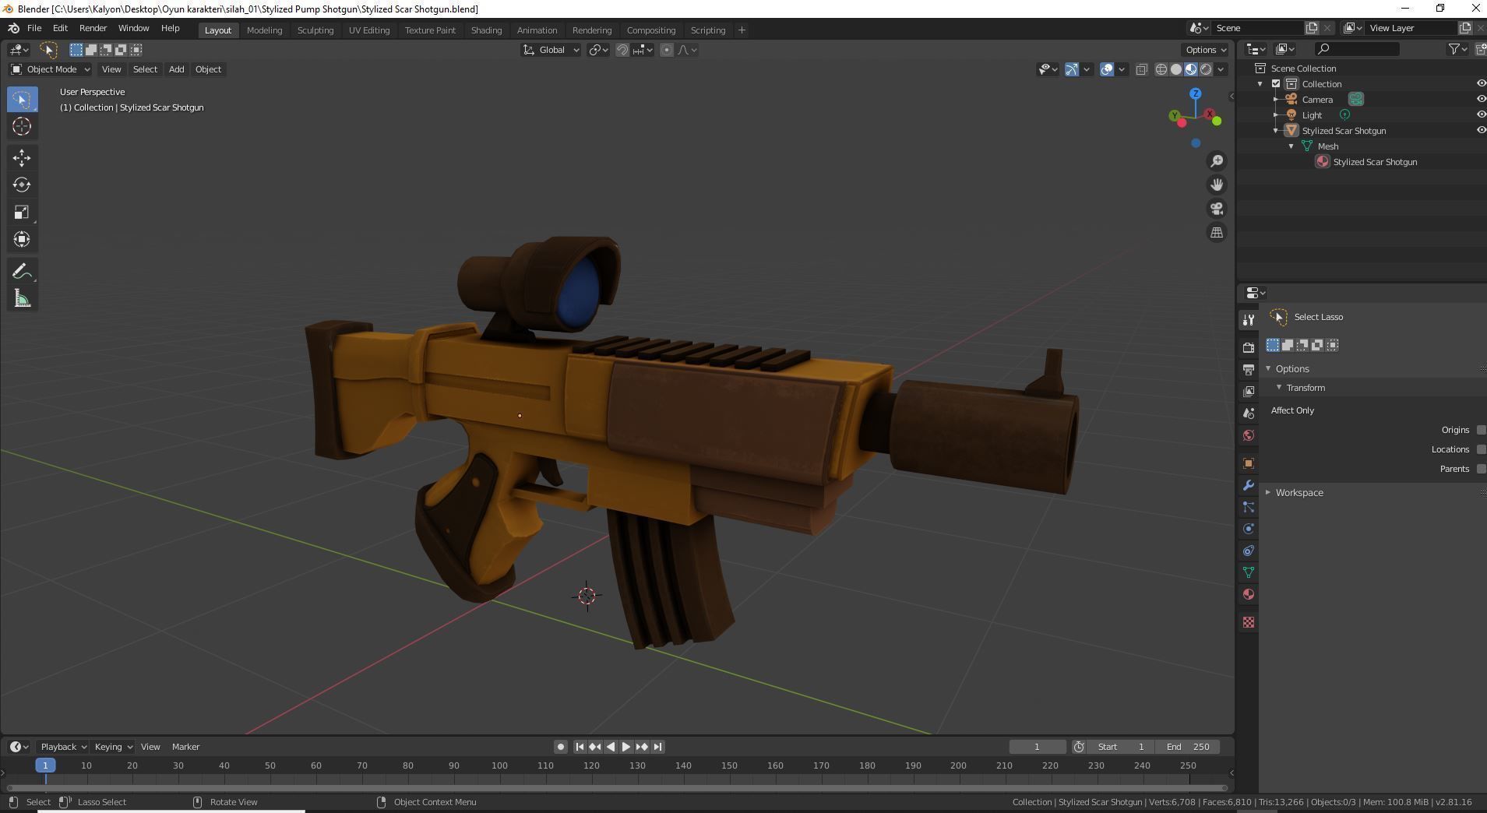Hide the Collection via eye icon
This screenshot has height=813, width=1487.
[x=1481, y=84]
